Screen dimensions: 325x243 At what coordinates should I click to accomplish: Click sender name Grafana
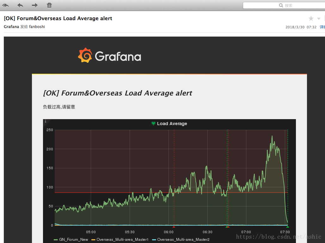point(11,27)
